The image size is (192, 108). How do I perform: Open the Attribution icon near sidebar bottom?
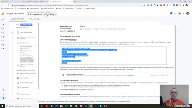3,90
